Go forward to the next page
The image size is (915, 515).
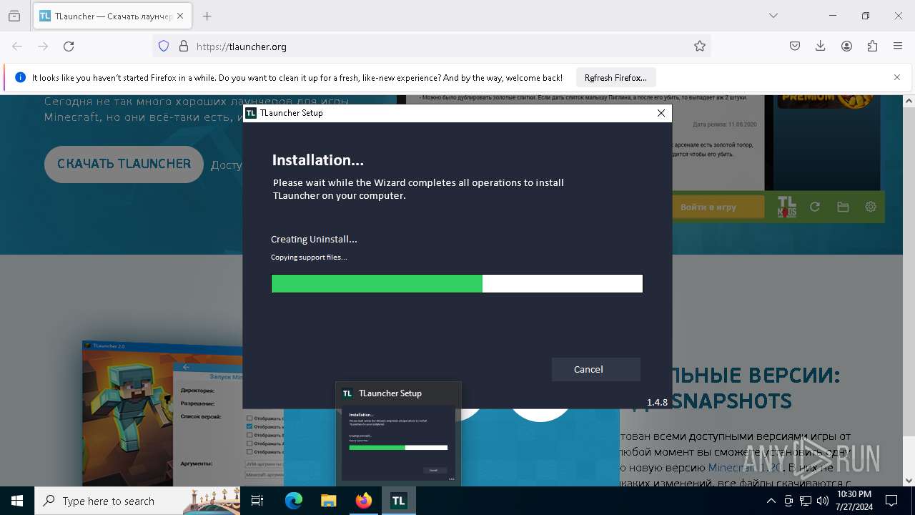43,46
